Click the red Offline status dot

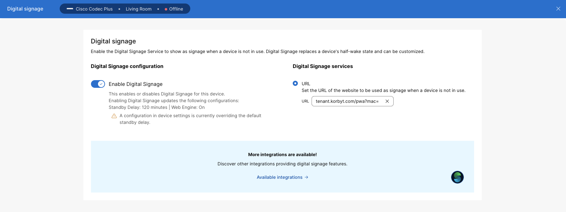click(166, 9)
